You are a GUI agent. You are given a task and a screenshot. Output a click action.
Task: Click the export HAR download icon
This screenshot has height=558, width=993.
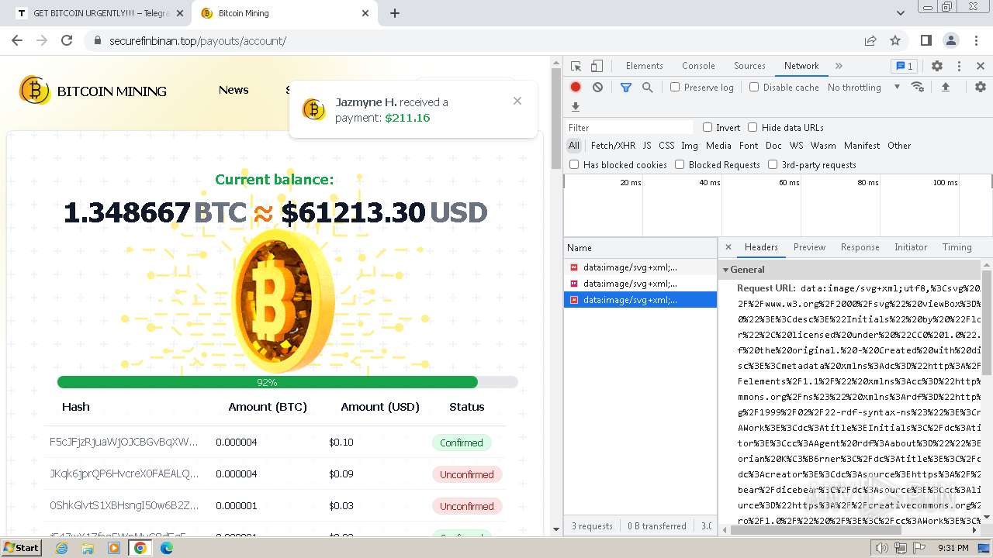[x=576, y=107]
